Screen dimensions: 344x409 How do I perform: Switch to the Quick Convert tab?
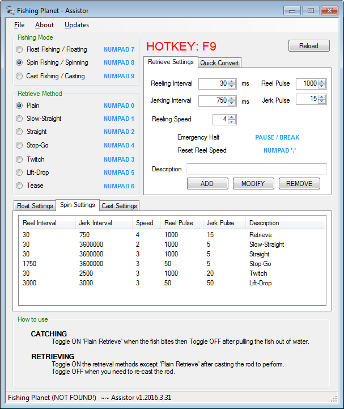219,63
